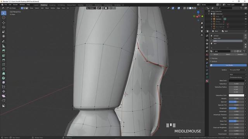Select the 'dark' material slot
Screen dimensions: 248x139
coord(226,41)
